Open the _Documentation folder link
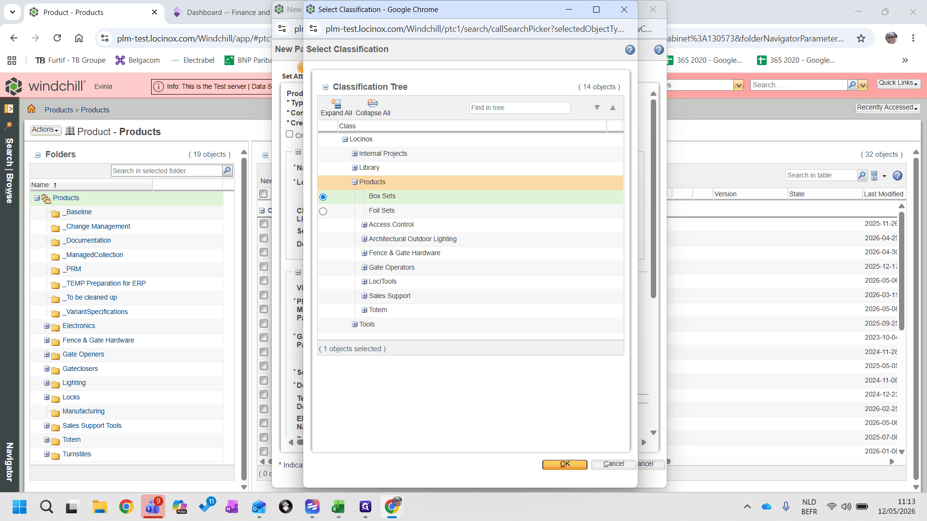Screen dimensions: 927x521 tap(86, 240)
